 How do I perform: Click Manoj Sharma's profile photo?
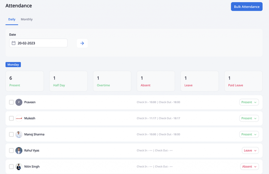19,135
